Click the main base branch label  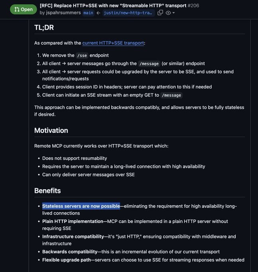tap(88, 13)
